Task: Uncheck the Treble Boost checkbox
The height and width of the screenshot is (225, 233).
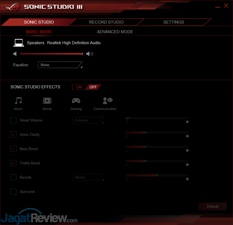Action: coord(14,163)
